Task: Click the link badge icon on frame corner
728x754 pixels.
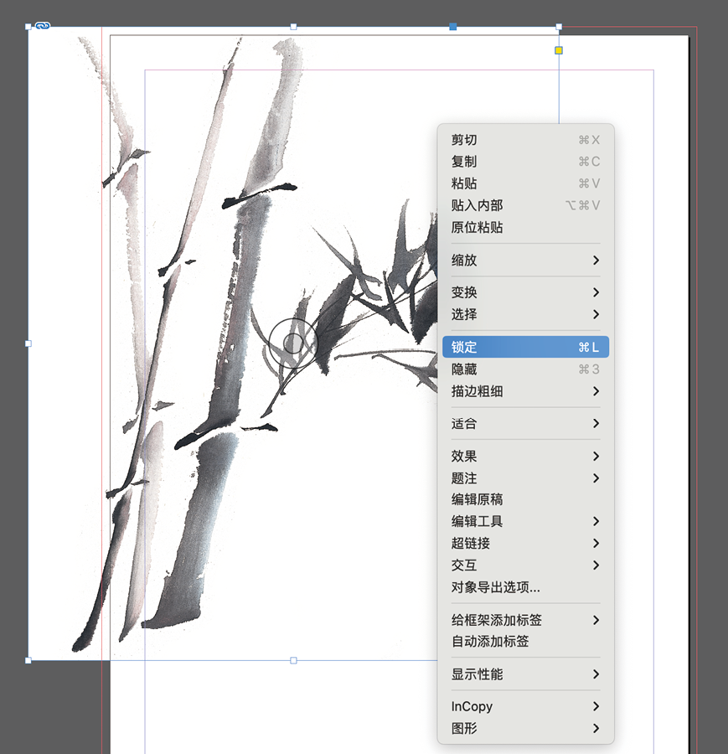Action: [43, 26]
